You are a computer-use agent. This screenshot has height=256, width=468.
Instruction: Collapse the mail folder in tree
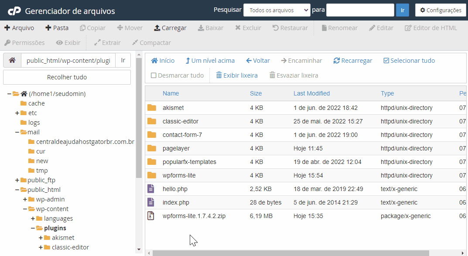[x=17, y=132]
